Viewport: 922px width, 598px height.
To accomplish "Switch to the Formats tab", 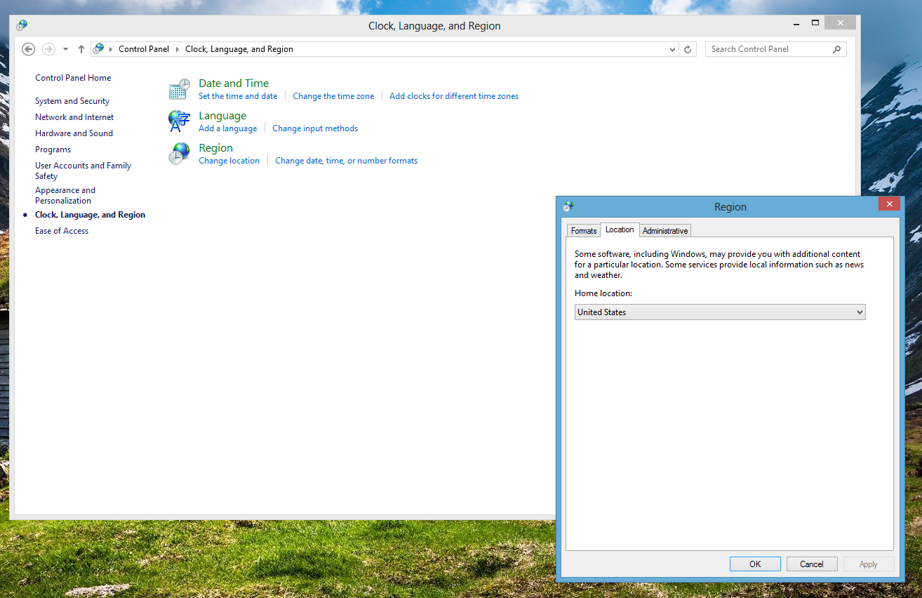I will pyautogui.click(x=584, y=231).
